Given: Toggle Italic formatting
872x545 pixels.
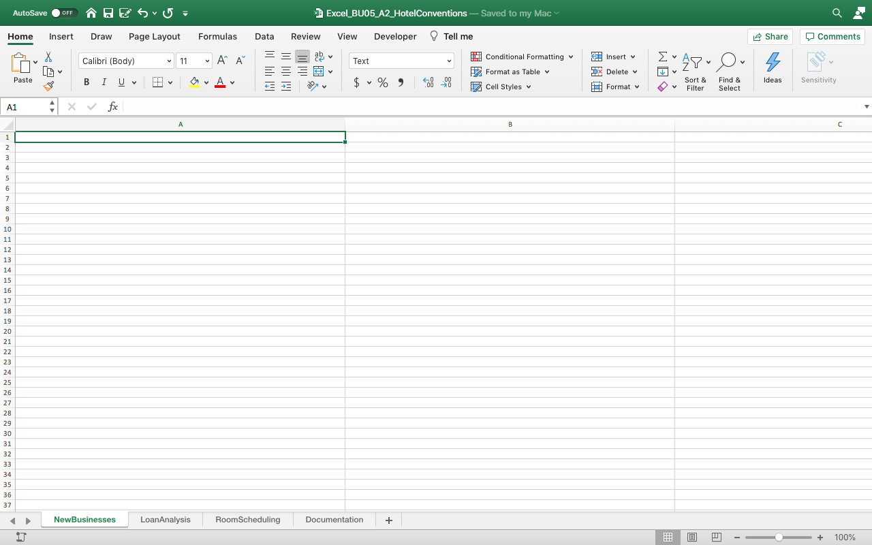Looking at the screenshot, I should pos(104,82).
